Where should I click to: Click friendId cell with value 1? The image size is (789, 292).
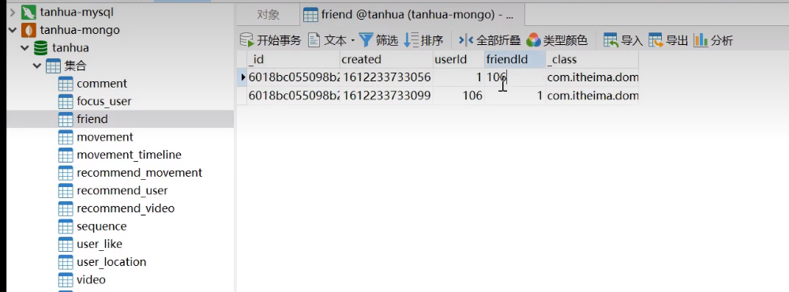(x=515, y=95)
